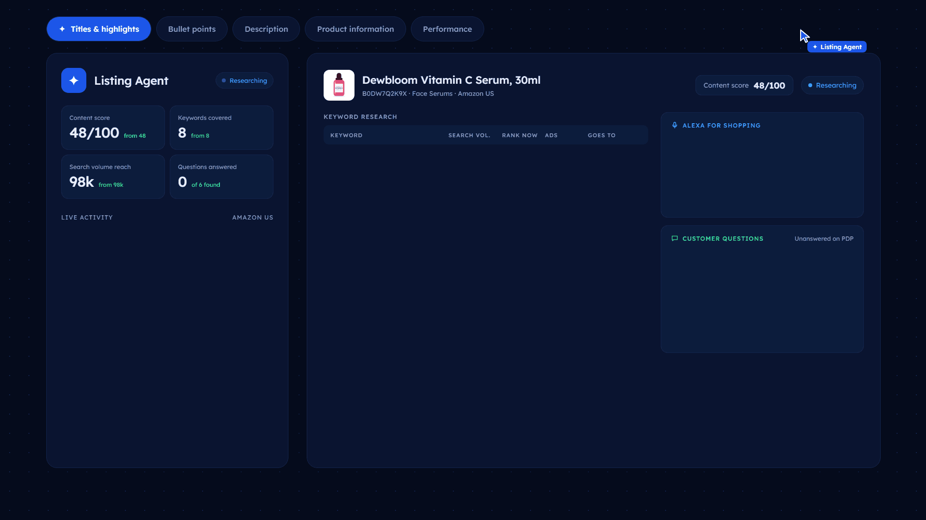Click the 'from 98k' value text
This screenshot has width=926, height=520.
[111, 185]
